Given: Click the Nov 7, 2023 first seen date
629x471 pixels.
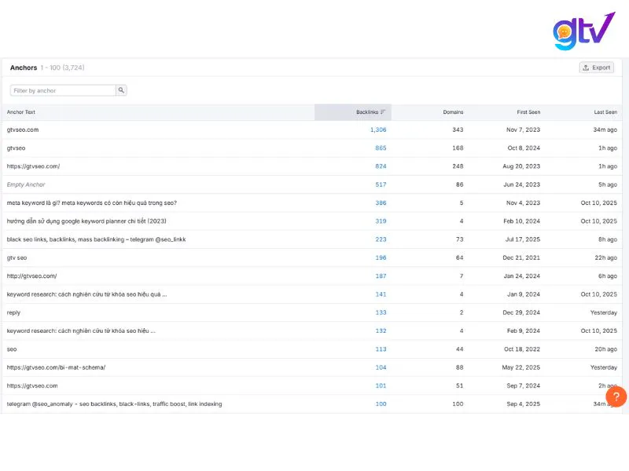Looking at the screenshot, I should (523, 130).
